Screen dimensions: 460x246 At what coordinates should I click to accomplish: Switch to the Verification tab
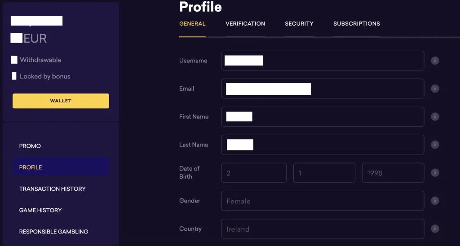[245, 24]
